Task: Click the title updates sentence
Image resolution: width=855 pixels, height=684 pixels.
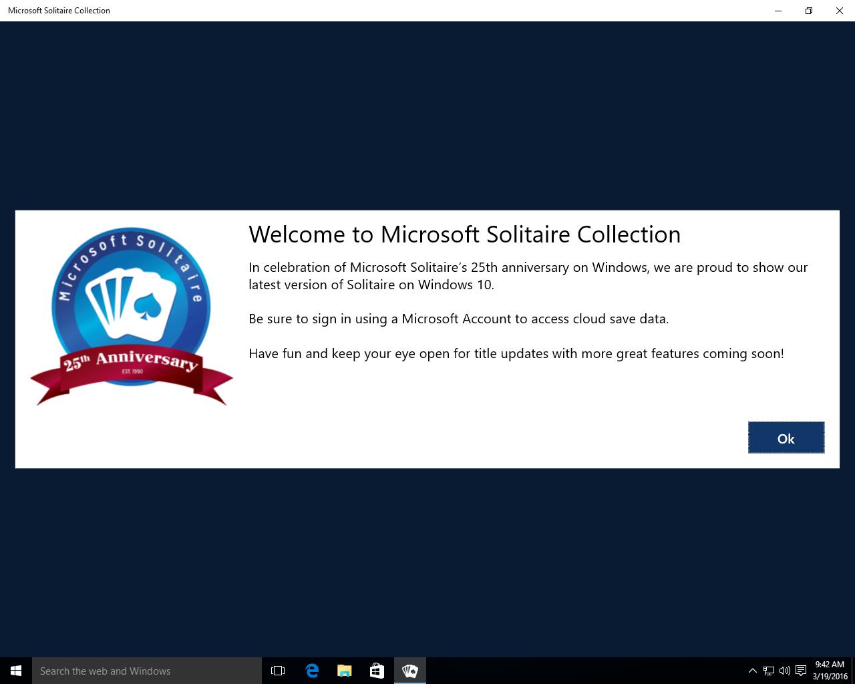Action: [x=516, y=353]
